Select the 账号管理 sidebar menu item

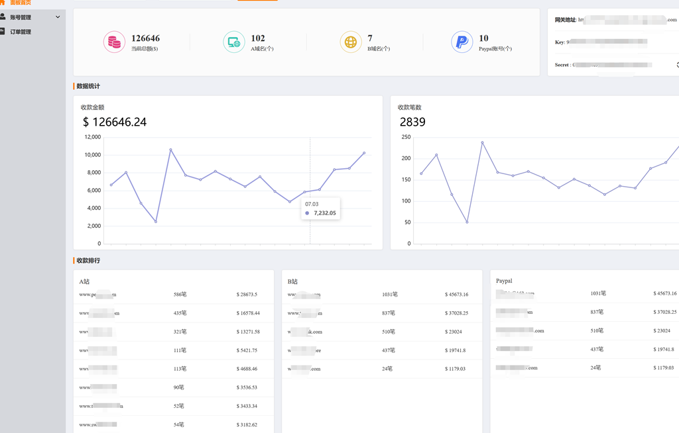pos(20,17)
